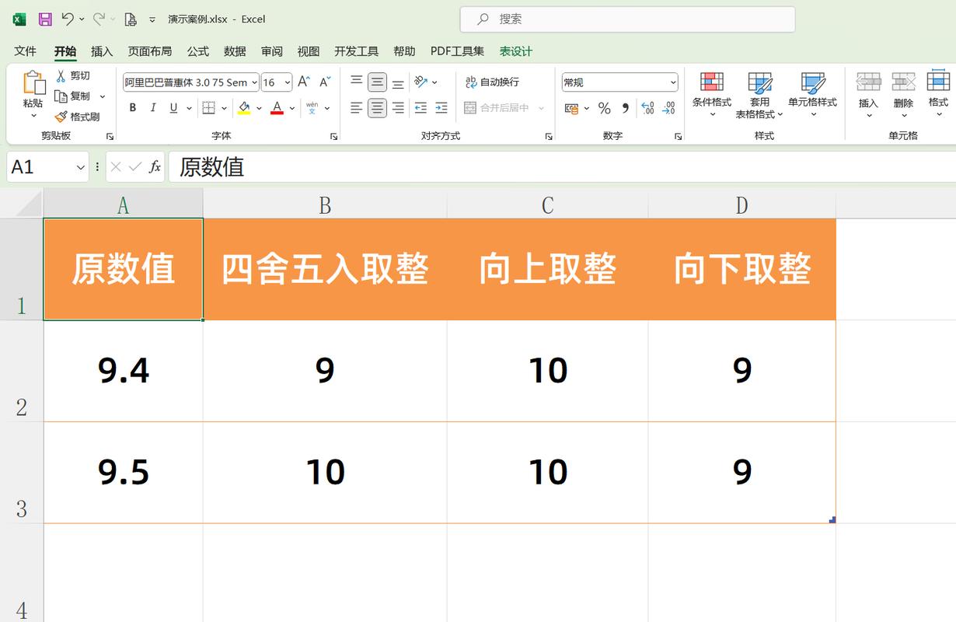Apply red font color A
The height and width of the screenshot is (622, 956).
coord(277,108)
